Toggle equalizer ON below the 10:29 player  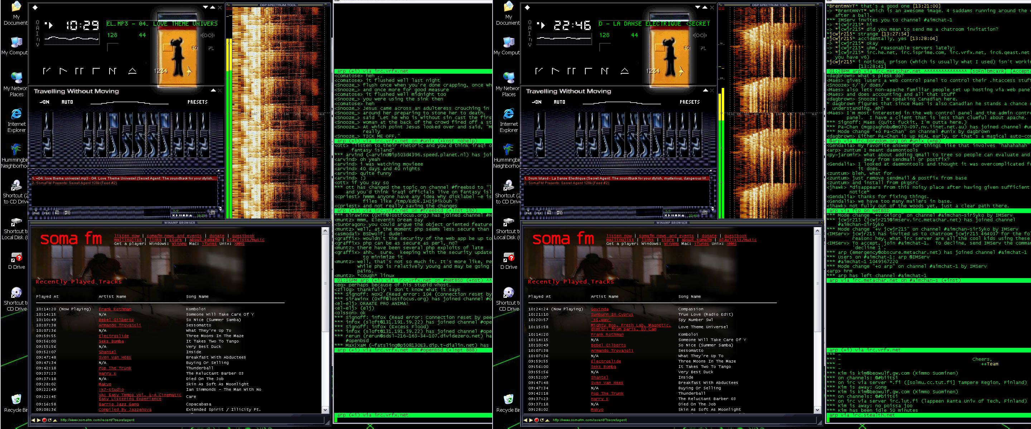(44, 102)
